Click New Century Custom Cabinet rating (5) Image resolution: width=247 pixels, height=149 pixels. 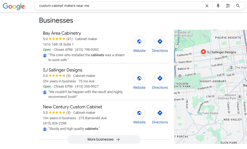point(57,113)
